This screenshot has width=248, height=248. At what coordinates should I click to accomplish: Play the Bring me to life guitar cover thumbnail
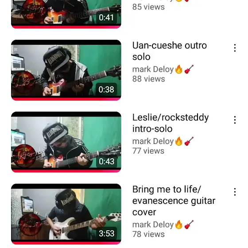click(66, 214)
